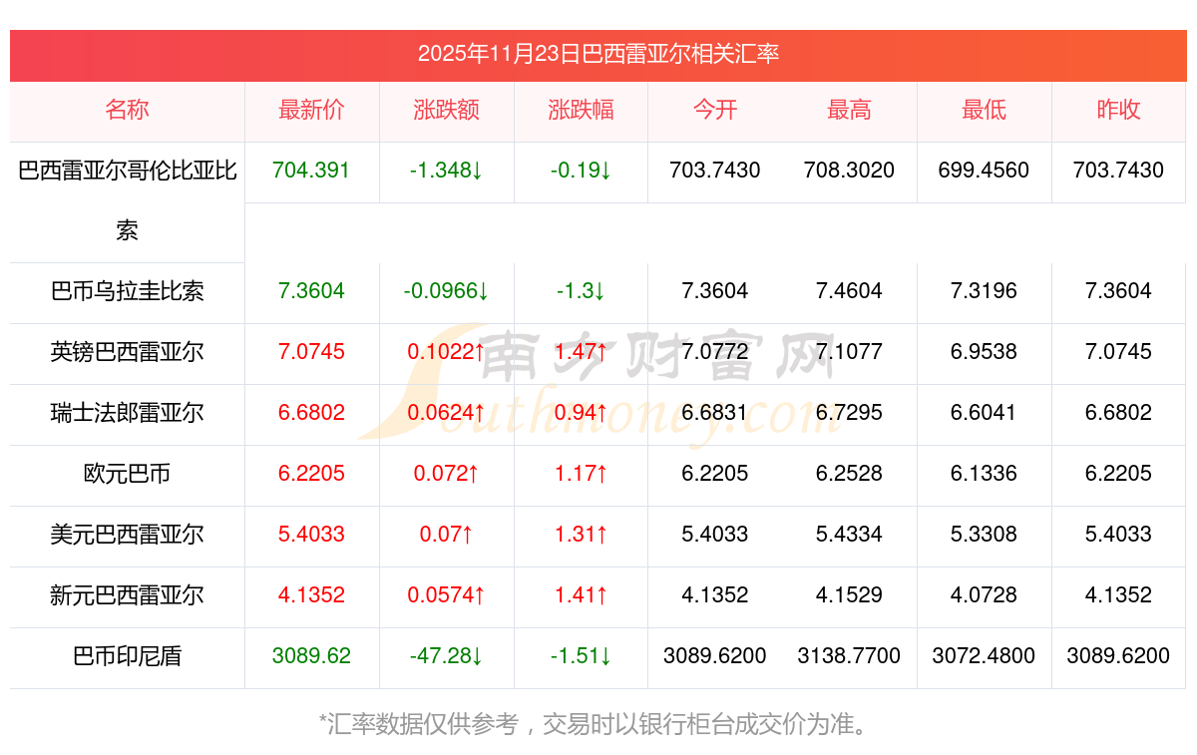1197x755 pixels.
Task: Click change amount 0.1022↑
Action: pos(446,352)
